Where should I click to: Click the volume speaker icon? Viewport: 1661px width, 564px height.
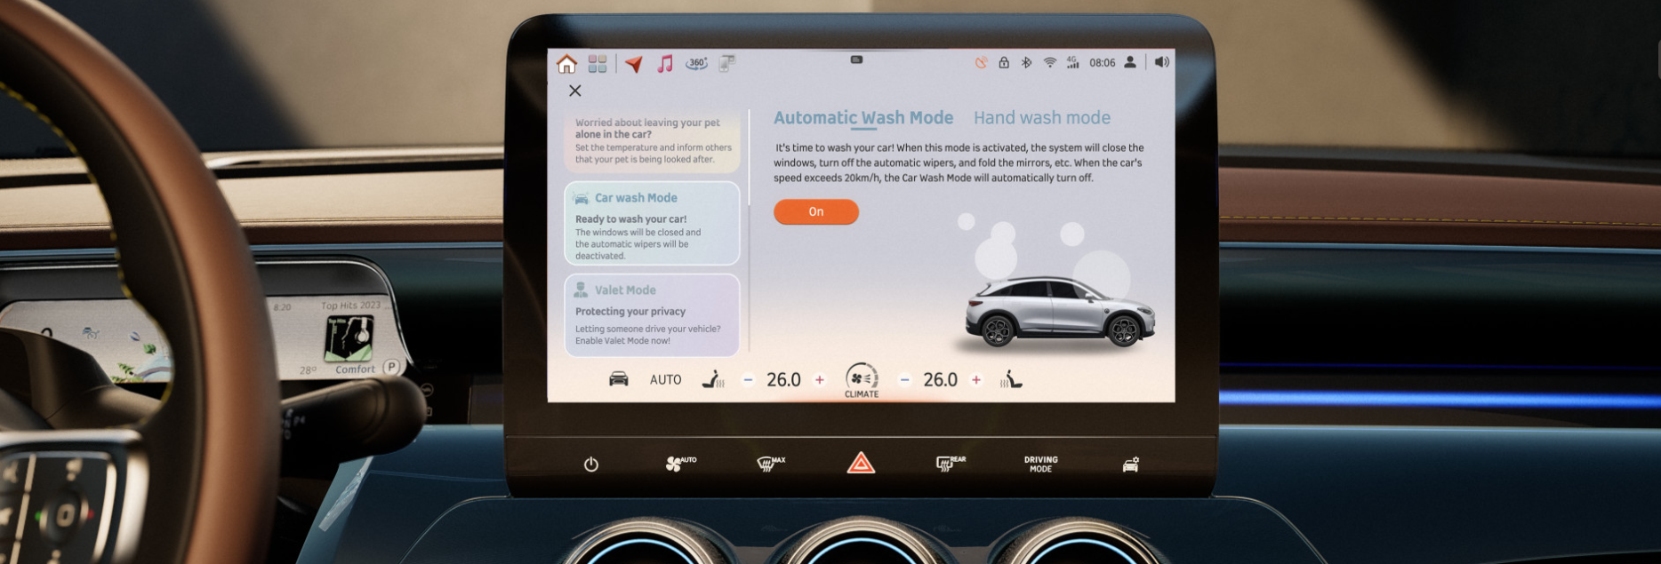pyautogui.click(x=1161, y=62)
